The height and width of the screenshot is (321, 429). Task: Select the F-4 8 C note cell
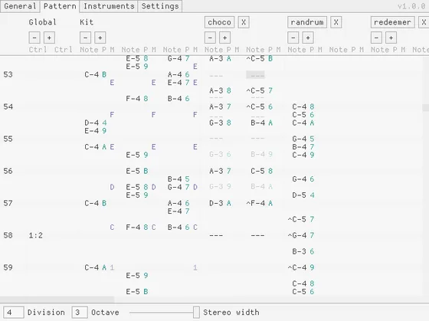(141, 228)
